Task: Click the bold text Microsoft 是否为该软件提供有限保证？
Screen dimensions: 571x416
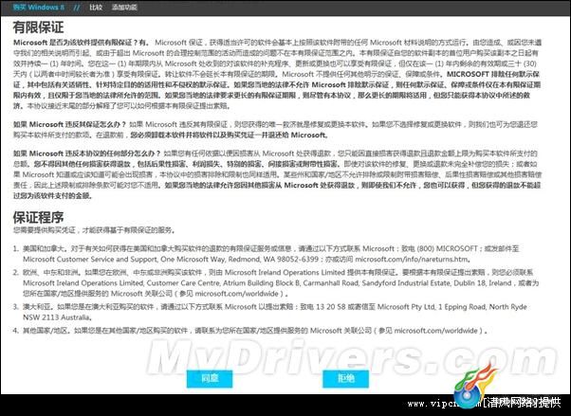Action: pos(76,43)
